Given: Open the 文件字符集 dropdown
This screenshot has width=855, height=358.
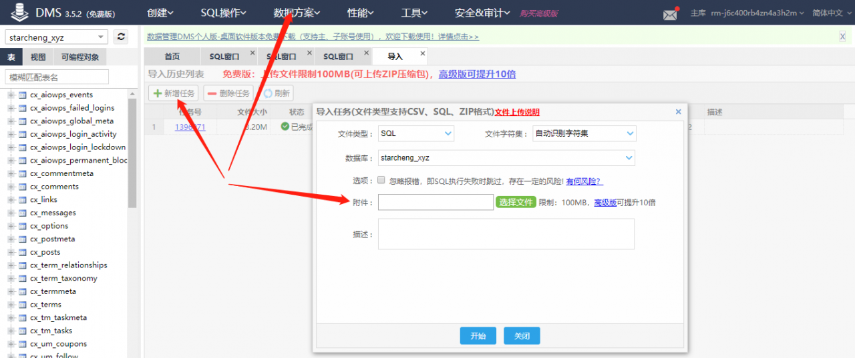Looking at the screenshot, I should pyautogui.click(x=584, y=133).
